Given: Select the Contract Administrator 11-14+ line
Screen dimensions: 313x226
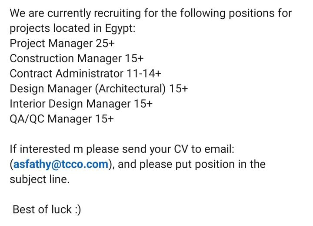Looking at the screenshot, I should 86,74.
